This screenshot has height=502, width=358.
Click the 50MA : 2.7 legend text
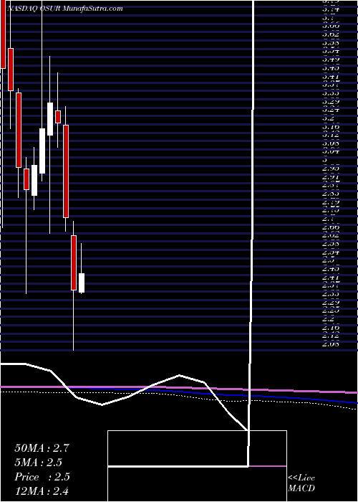click(x=42, y=448)
